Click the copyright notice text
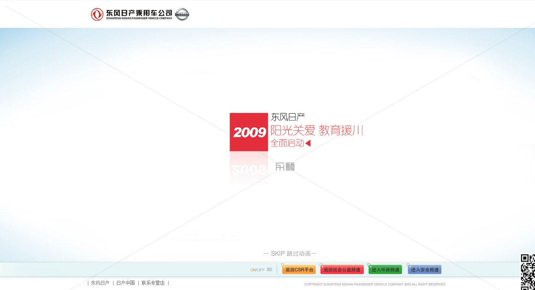The width and height of the screenshot is (535, 290). [375, 284]
